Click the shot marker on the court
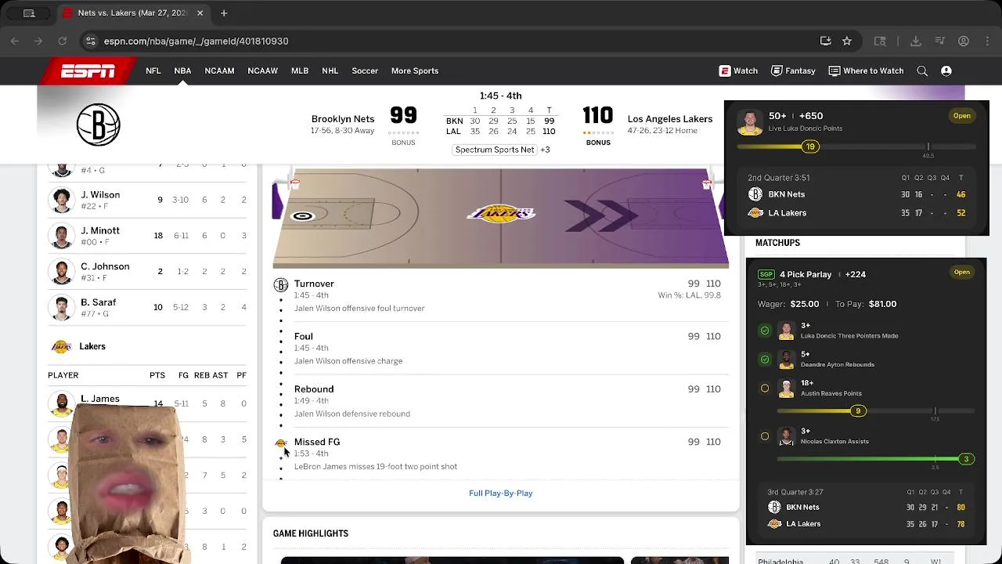1002x564 pixels. 303,216
